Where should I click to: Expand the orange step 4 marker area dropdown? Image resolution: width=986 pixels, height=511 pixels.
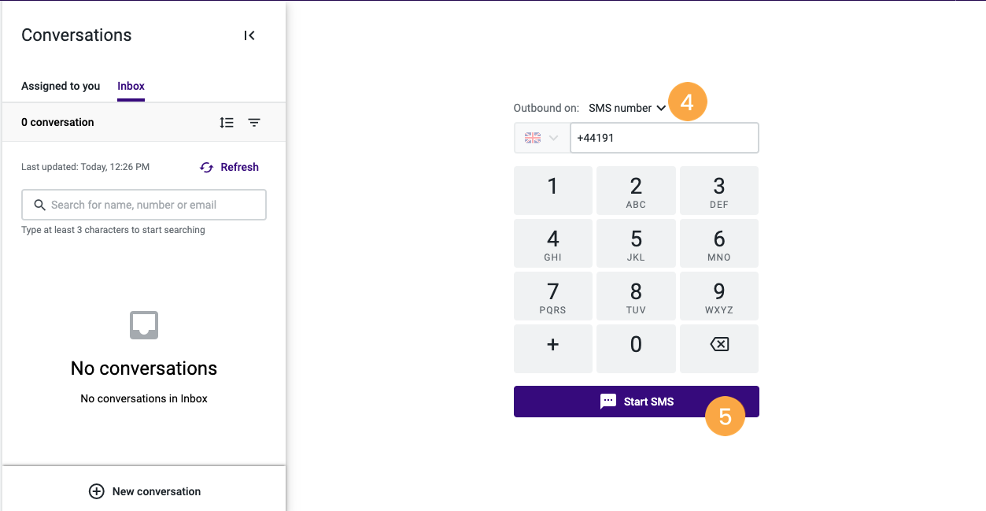point(687,101)
